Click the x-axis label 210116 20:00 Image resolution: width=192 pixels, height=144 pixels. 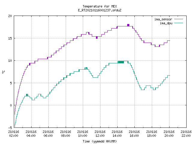[169, 134]
